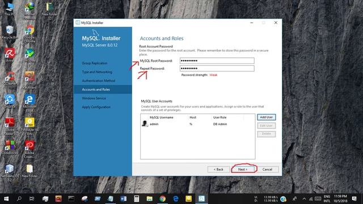Close the MySQL Installer window

click(x=276, y=23)
